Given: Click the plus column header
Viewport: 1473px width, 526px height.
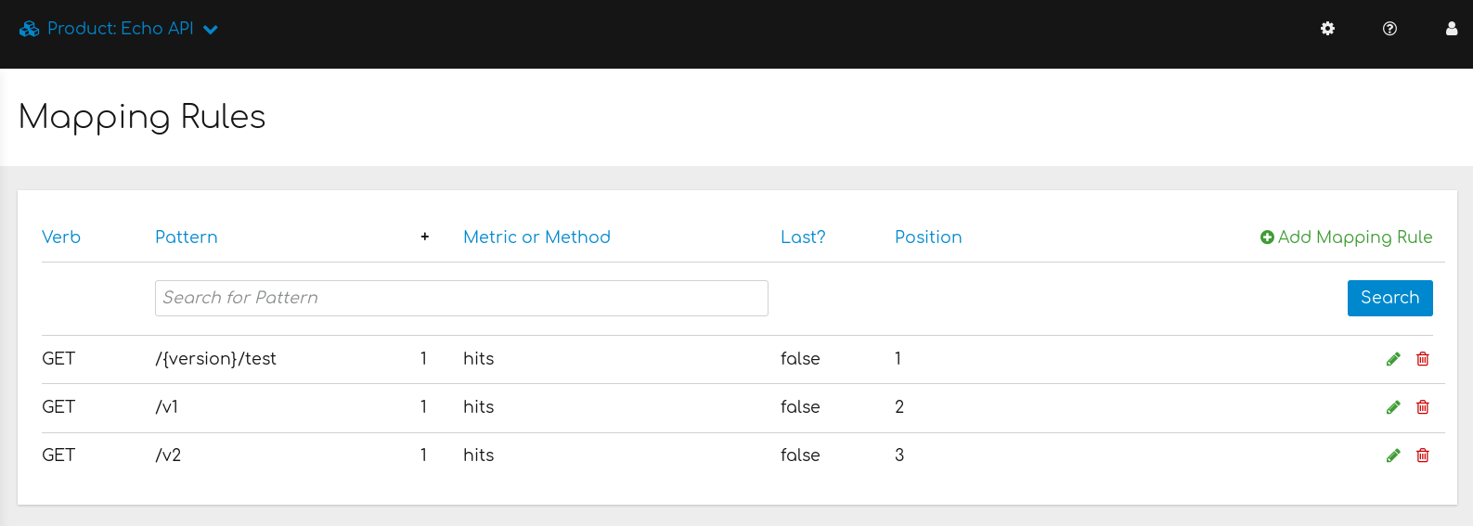Looking at the screenshot, I should pos(425,237).
